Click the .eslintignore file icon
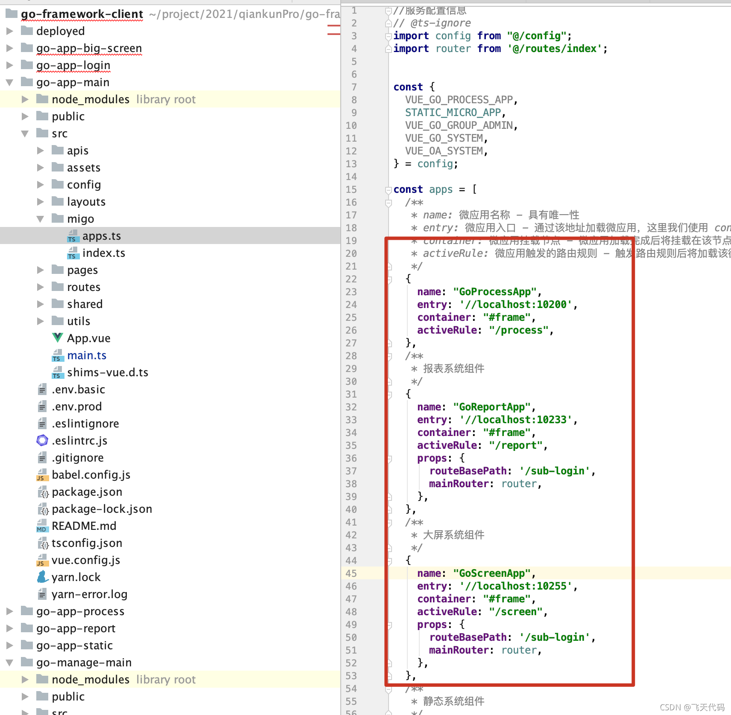The width and height of the screenshot is (731, 715). 42,423
